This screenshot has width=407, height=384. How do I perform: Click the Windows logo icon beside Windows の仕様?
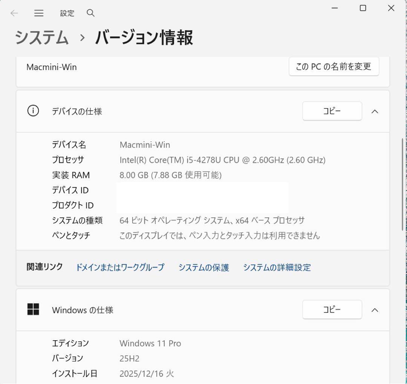pos(33,309)
